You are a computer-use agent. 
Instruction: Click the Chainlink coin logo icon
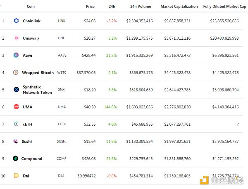click(16, 21)
